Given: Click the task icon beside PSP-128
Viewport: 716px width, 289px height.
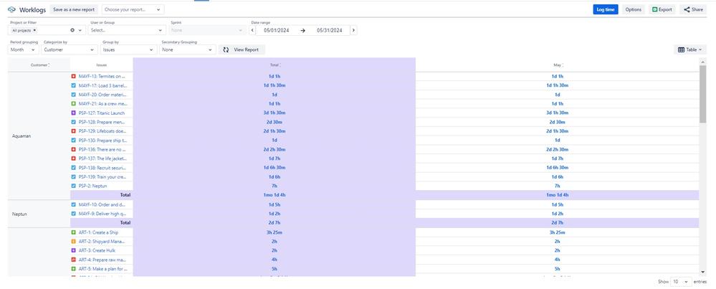Looking at the screenshot, I should 74,122.
